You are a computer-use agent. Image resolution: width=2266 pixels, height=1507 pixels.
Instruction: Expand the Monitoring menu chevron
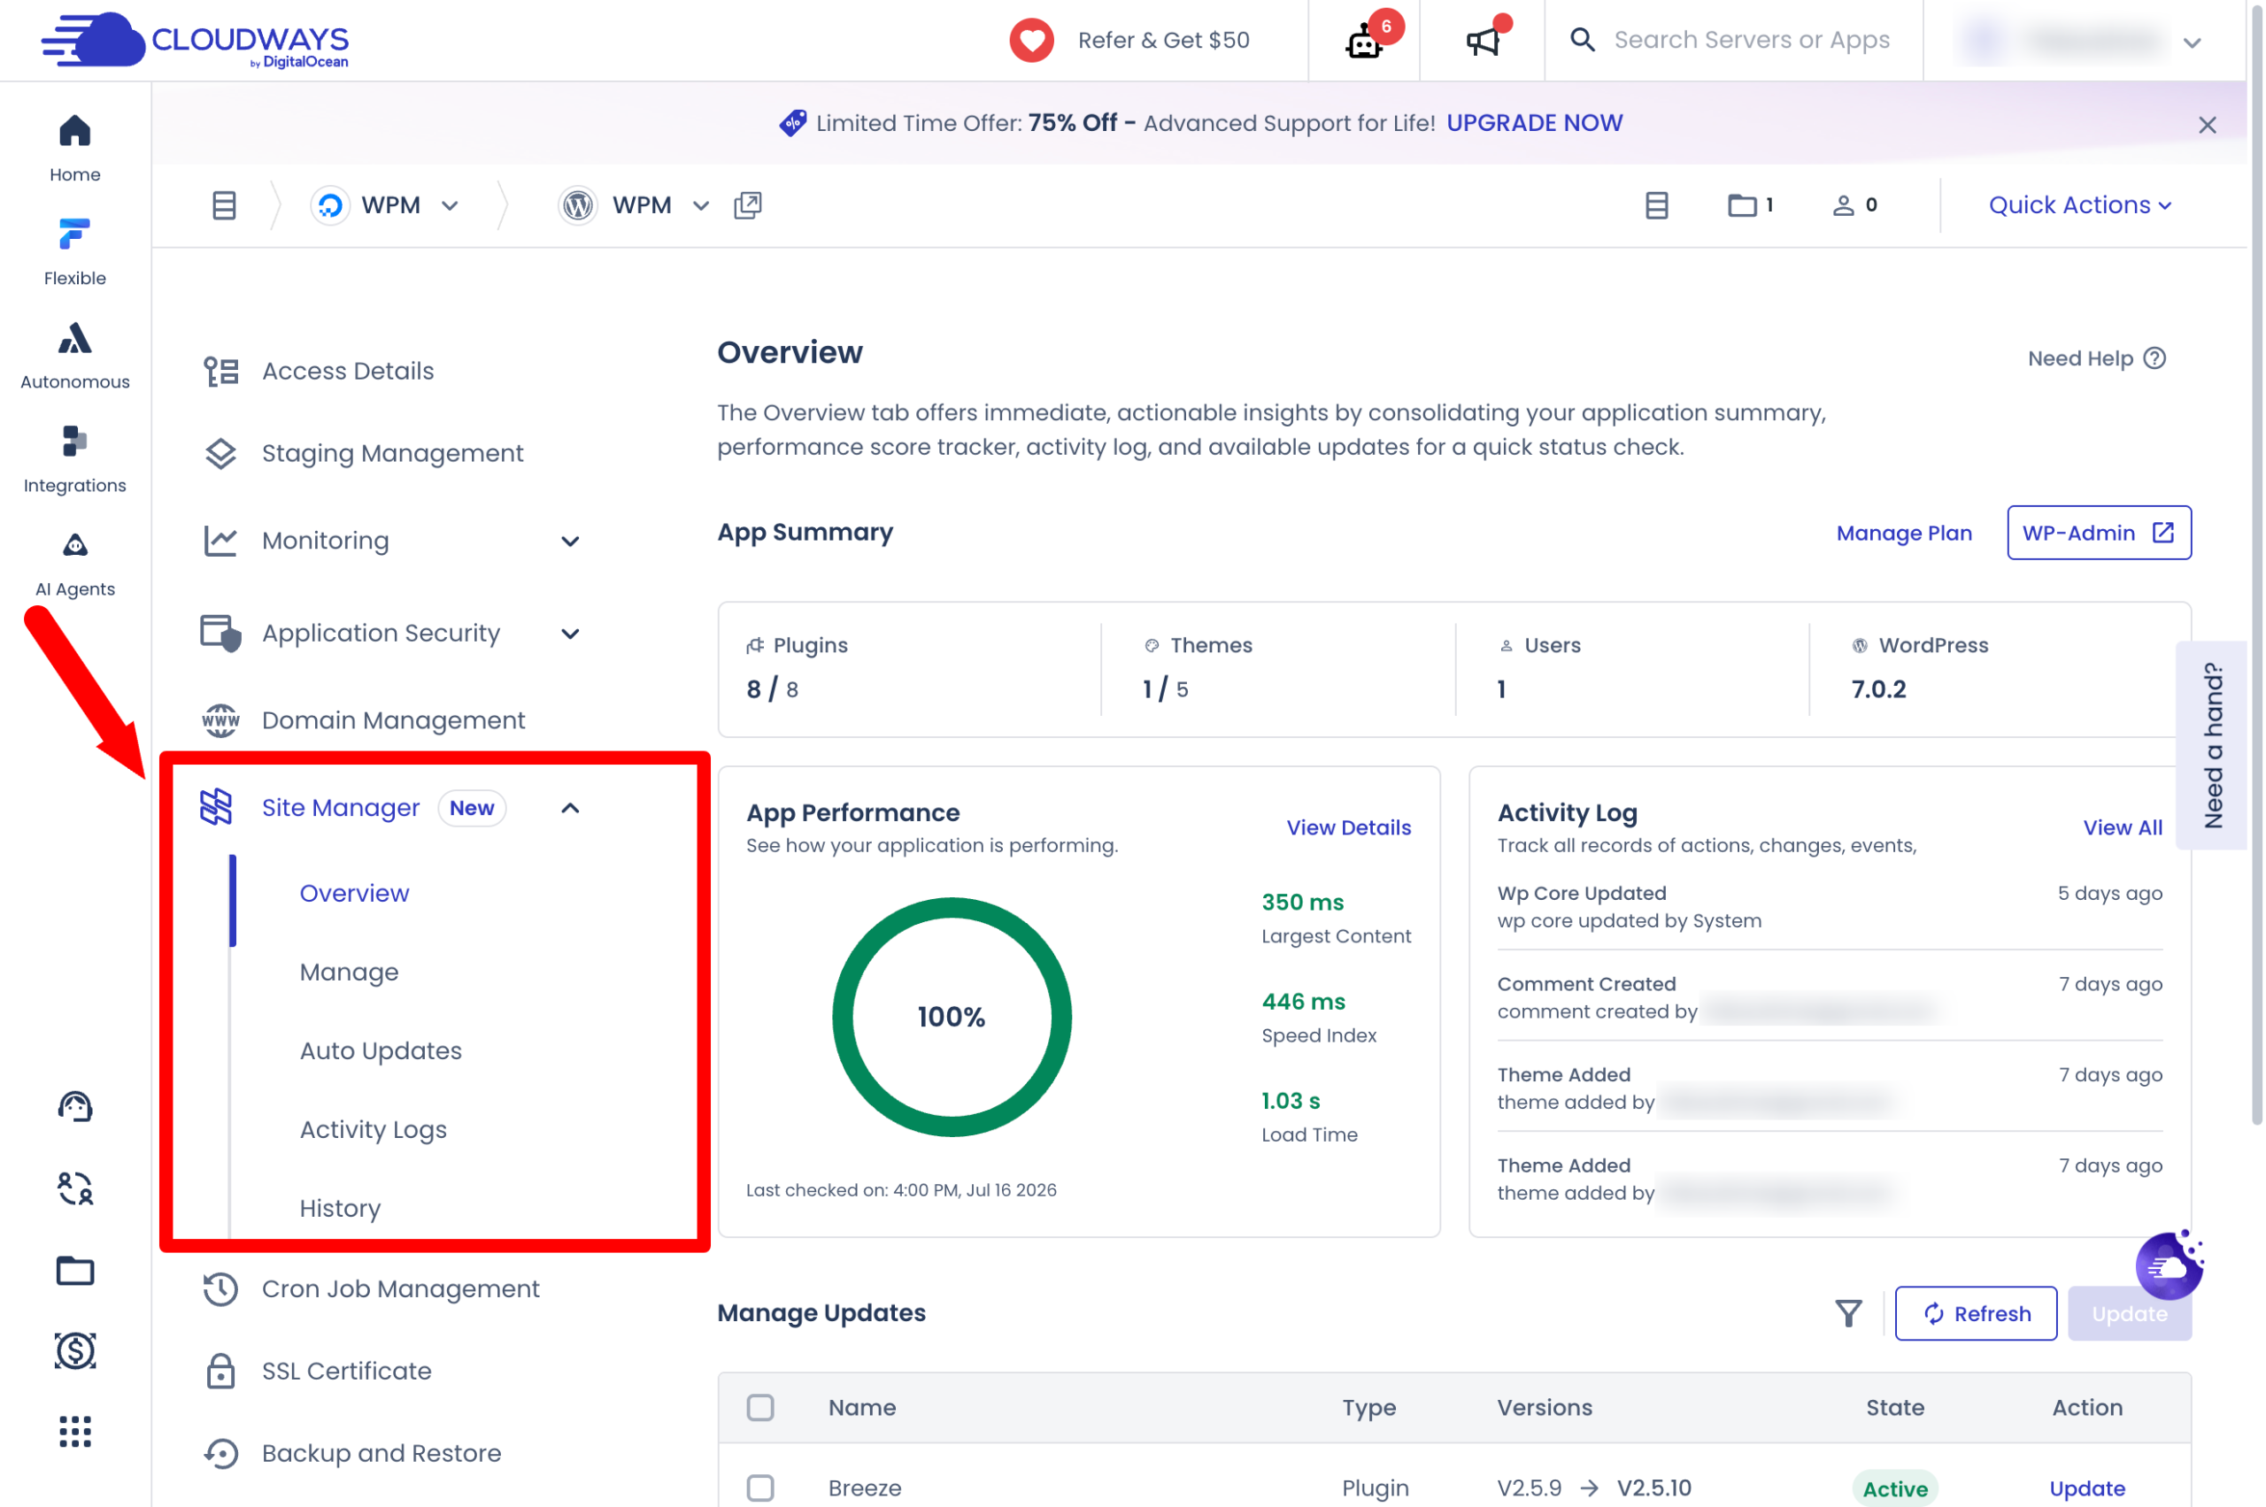(570, 541)
